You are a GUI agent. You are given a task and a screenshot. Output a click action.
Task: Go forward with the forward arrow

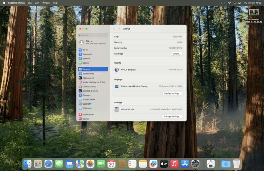pos(119,29)
